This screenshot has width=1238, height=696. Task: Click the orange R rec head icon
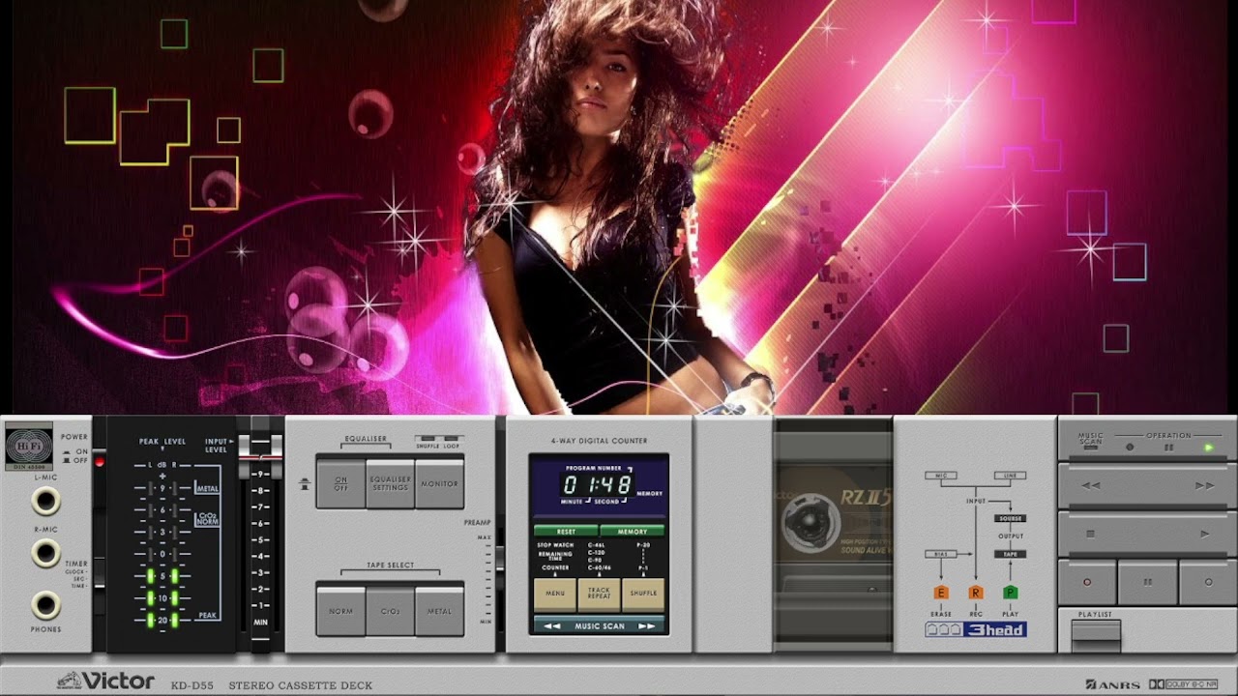976,593
